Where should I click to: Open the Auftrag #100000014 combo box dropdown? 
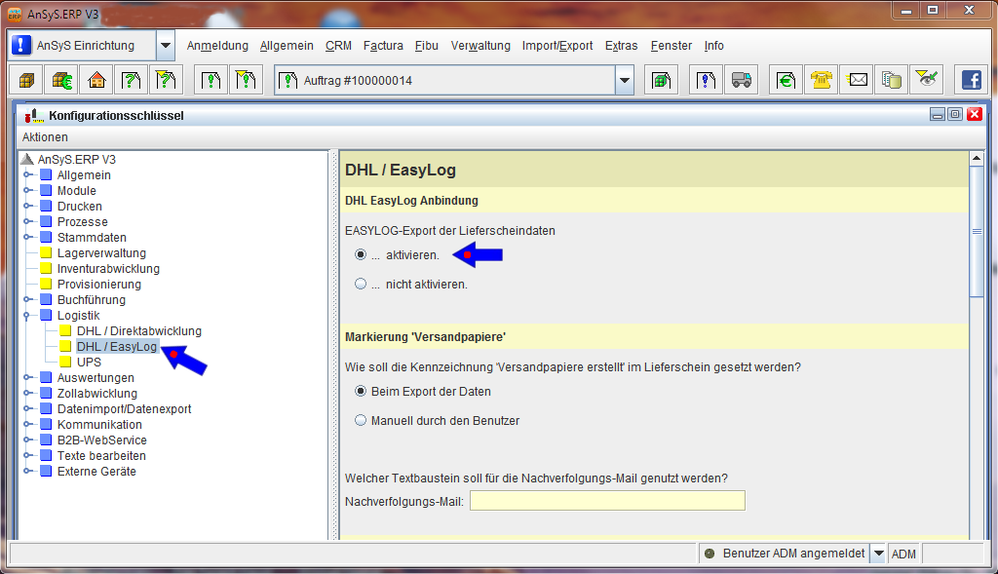click(625, 81)
